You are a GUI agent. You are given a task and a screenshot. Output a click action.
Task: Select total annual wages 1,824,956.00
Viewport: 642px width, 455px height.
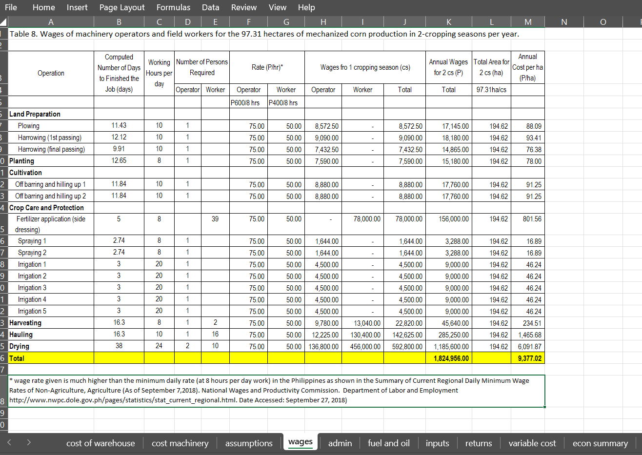point(449,358)
